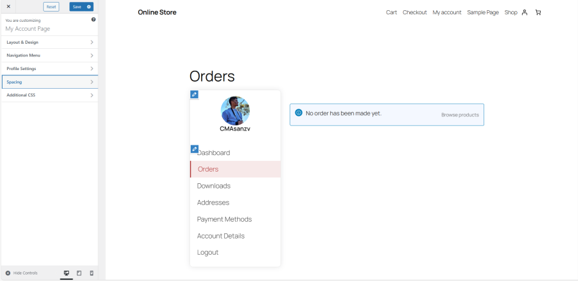Viewport: 578px width, 281px height.
Task: Click Logout in account menu
Action: click(x=208, y=252)
